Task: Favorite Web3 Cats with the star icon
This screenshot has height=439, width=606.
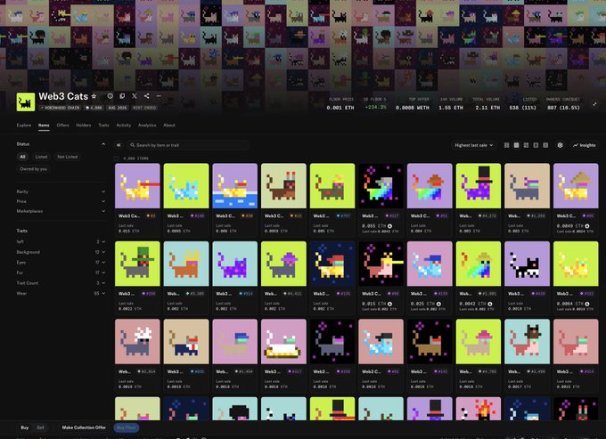Action: (x=94, y=96)
